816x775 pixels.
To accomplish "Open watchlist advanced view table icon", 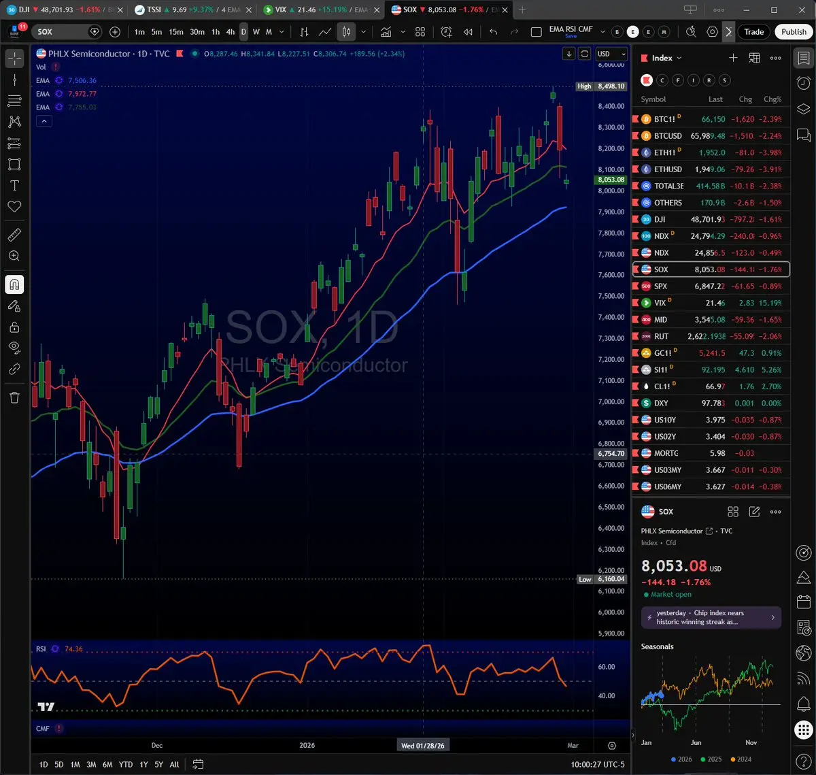I will point(754,58).
